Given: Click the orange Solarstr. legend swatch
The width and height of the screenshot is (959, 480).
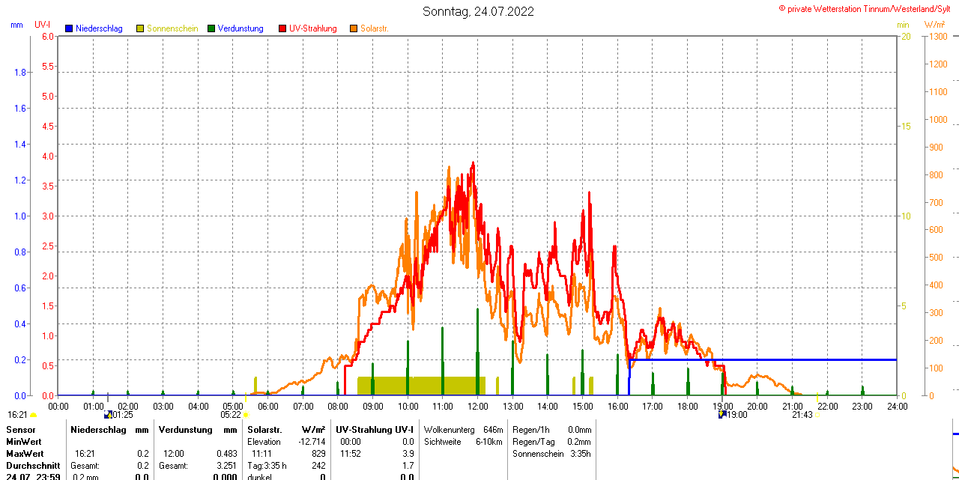Looking at the screenshot, I should (354, 28).
